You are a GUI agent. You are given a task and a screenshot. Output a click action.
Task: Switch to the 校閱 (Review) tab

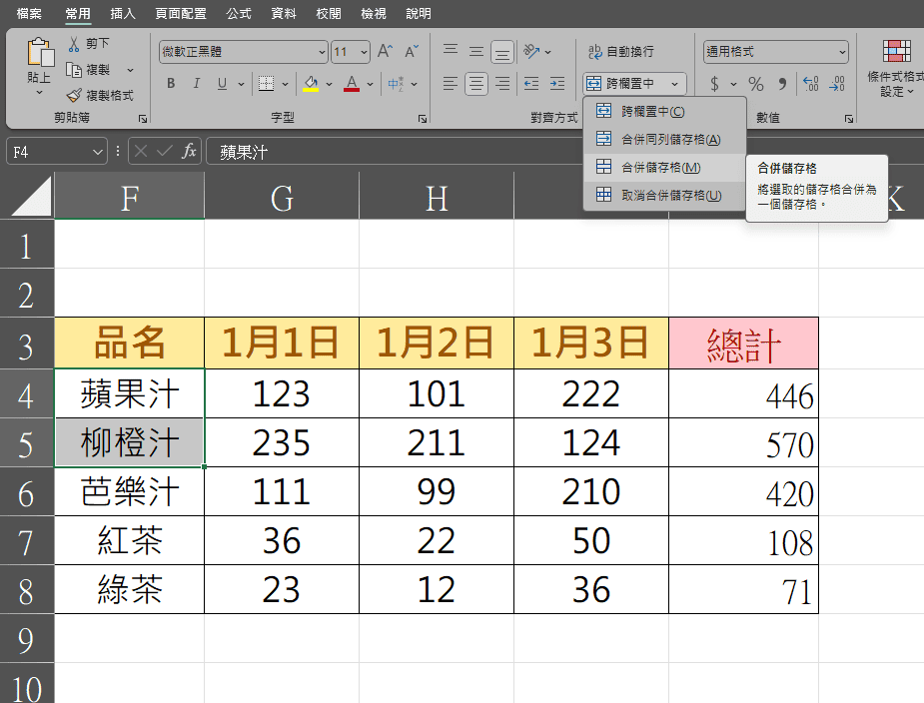329,13
